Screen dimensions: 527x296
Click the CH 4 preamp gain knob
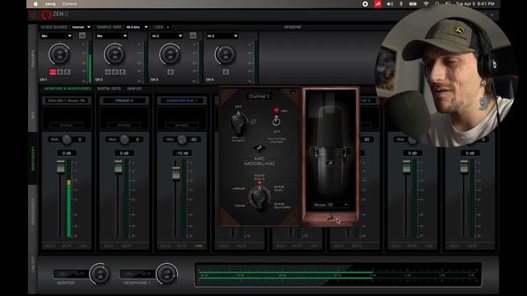pos(226,54)
